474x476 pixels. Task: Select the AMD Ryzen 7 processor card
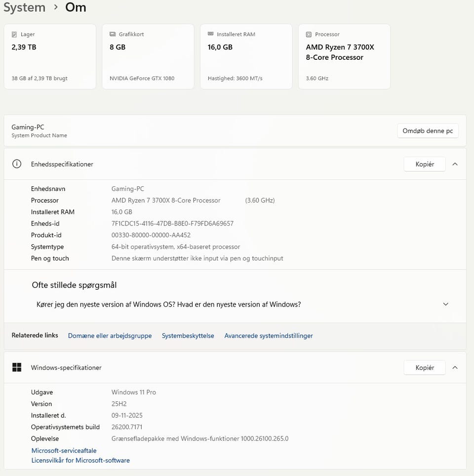pos(344,56)
